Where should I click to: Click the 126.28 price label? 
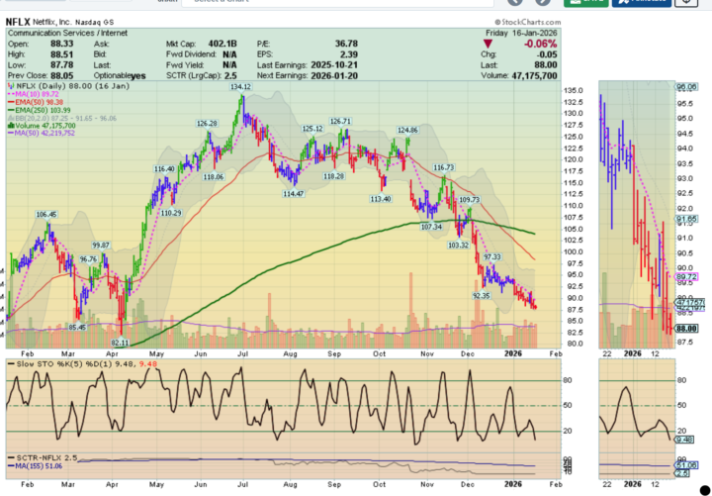tap(207, 123)
